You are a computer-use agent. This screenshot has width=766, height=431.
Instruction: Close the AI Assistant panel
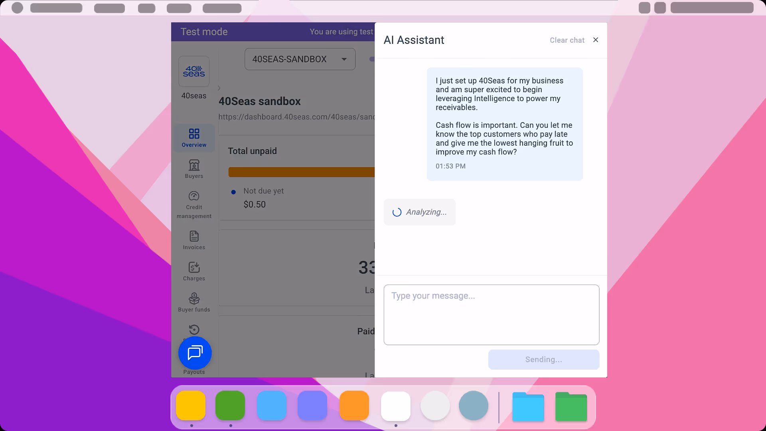click(x=595, y=40)
